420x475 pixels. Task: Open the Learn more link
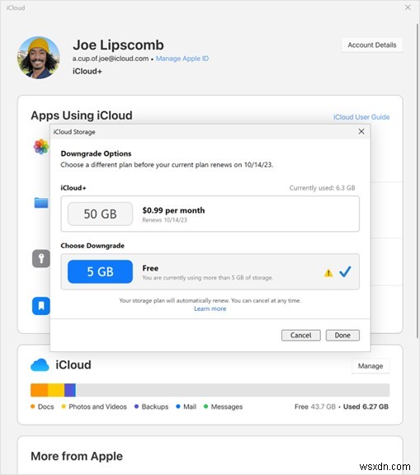[x=210, y=308]
